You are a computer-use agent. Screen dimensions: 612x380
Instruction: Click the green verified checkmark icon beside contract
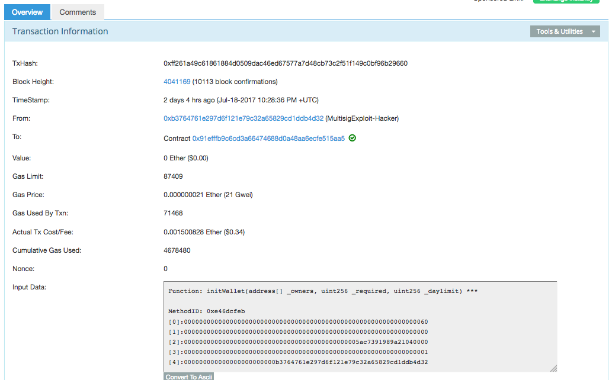[x=352, y=138]
